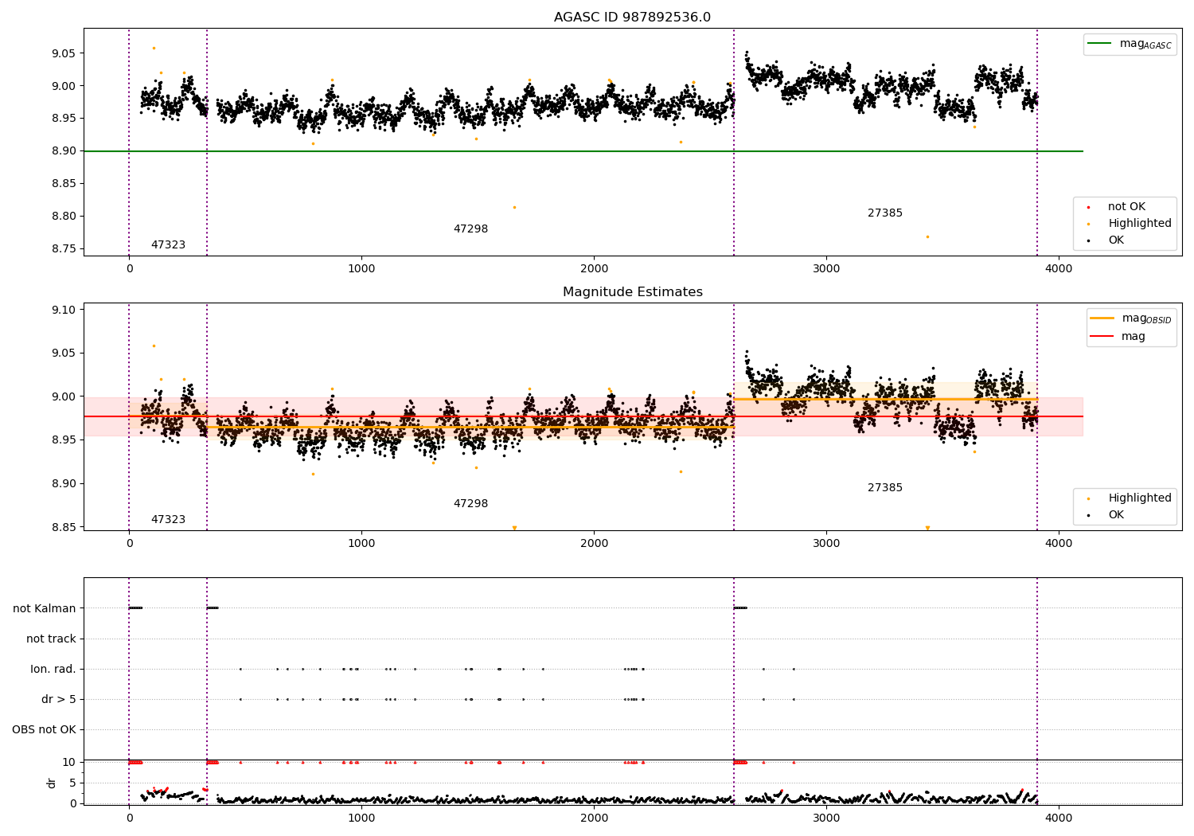Click the 'Ion. rad.' axis label
The height and width of the screenshot is (836, 1194).
pyautogui.click(x=53, y=669)
